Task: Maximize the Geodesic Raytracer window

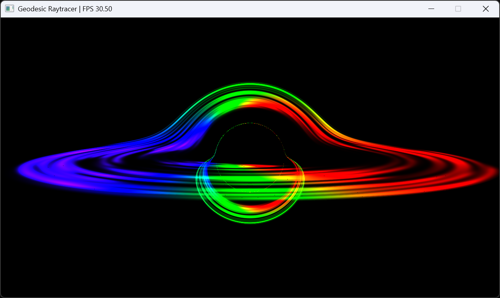Action: (458, 8)
